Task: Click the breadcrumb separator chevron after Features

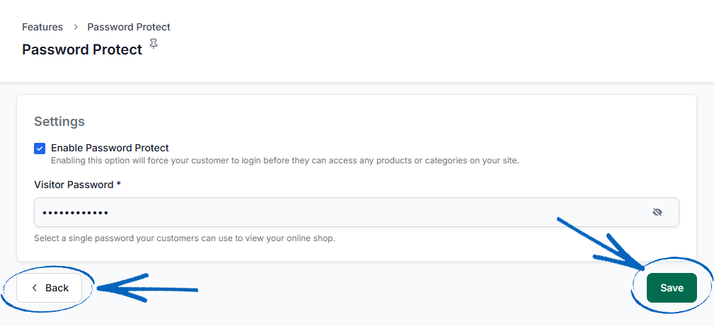Action: [76, 28]
